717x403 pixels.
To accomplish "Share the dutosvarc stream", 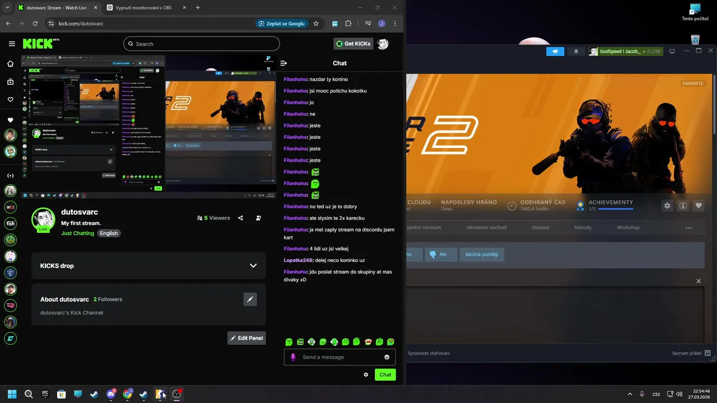I will point(240,218).
